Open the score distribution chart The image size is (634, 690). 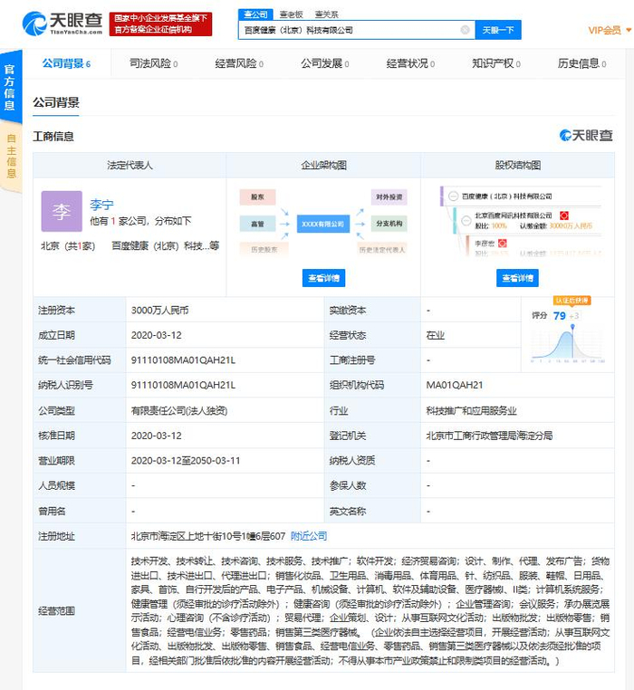pyautogui.click(x=568, y=345)
